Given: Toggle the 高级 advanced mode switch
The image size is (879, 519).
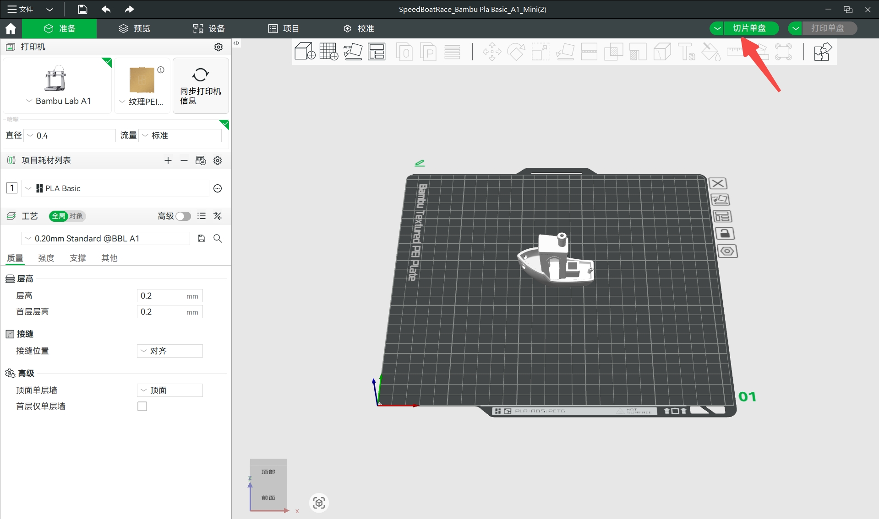Looking at the screenshot, I should pos(183,216).
